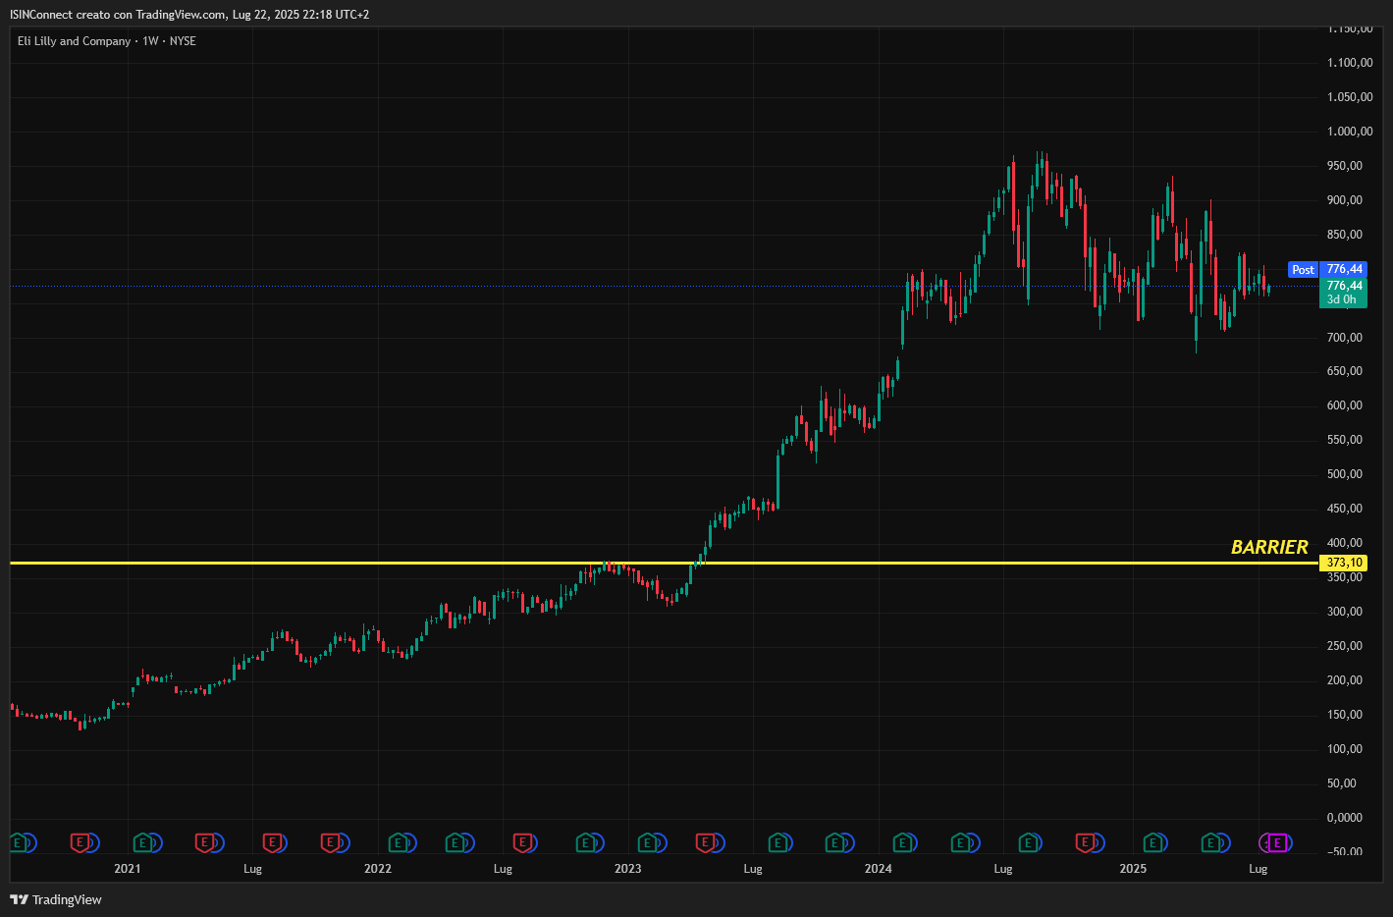Click the TradingView logo at the bottom
This screenshot has height=917, width=1393.
tap(56, 899)
